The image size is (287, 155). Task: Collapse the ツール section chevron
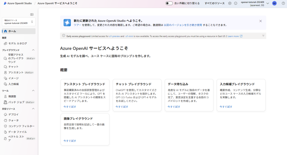click(x=33, y=91)
